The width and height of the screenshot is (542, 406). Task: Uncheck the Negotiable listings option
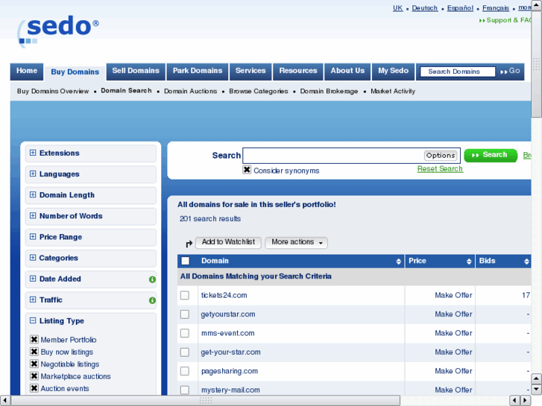click(34, 364)
